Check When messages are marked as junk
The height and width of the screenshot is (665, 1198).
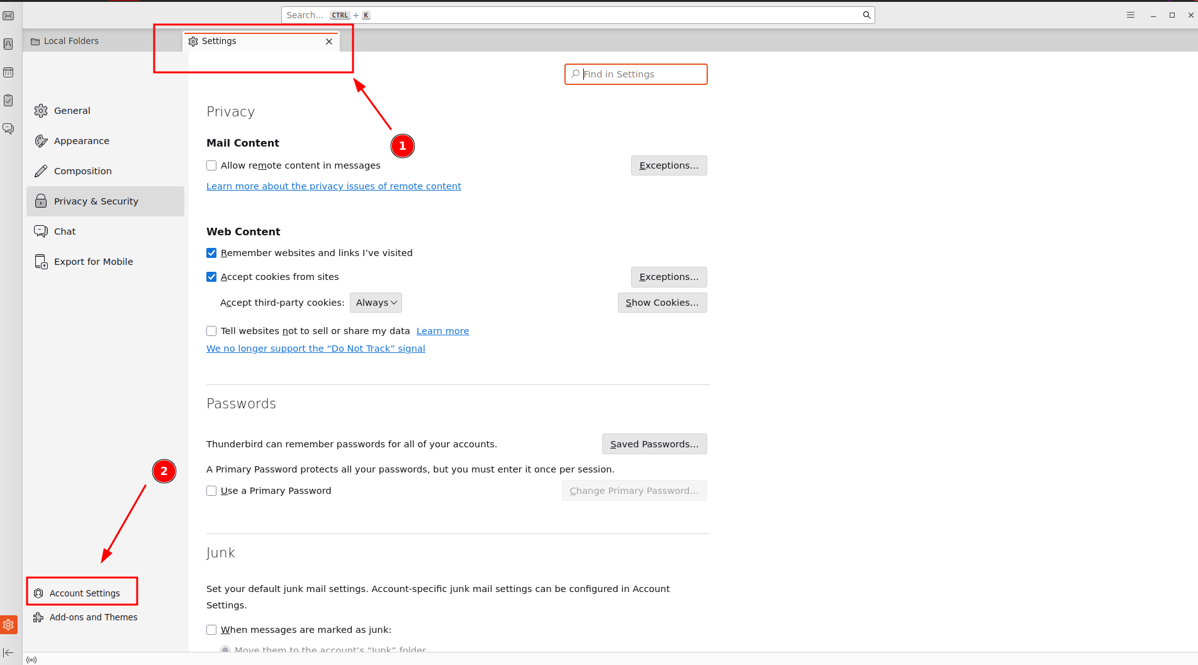click(211, 630)
